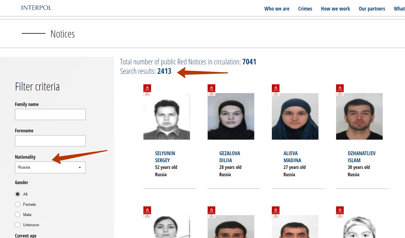This screenshot has width=405, height=238.
Task: Click the 28 years old text
Action: (x=230, y=167)
